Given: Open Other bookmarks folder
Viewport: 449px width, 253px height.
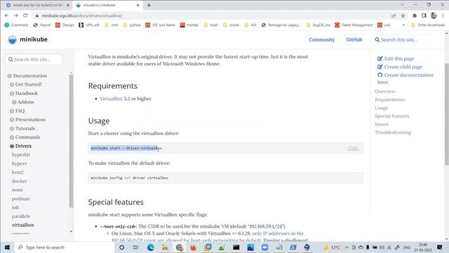Looking at the screenshot, I should coord(428,25).
